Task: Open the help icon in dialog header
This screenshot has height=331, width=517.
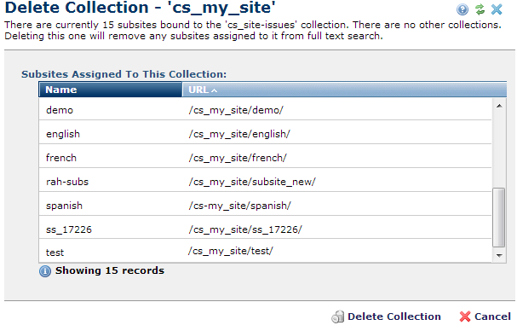Action: coord(462,9)
